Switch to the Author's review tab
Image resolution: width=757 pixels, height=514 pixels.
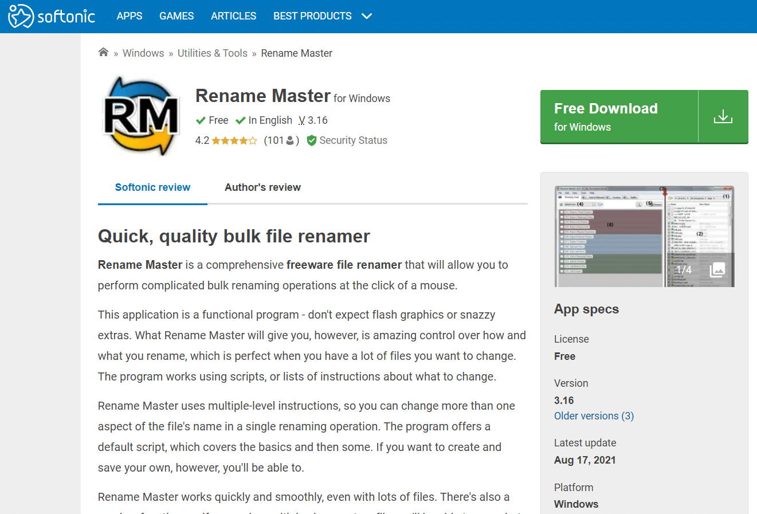(x=262, y=187)
